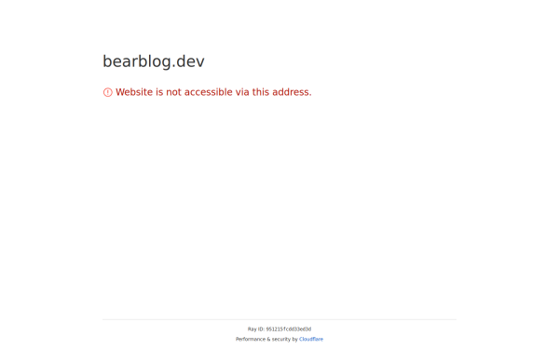Image resolution: width=559 pixels, height=349 pixels.
Task: Click the Cloudflare link in the footer
Action: pos(311,339)
